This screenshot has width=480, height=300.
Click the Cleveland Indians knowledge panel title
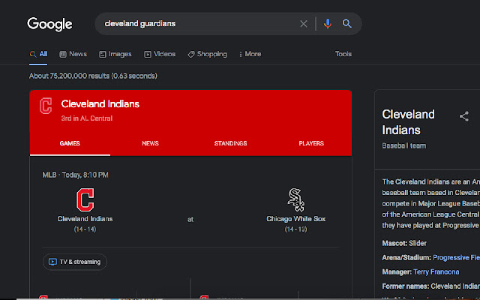(408, 121)
